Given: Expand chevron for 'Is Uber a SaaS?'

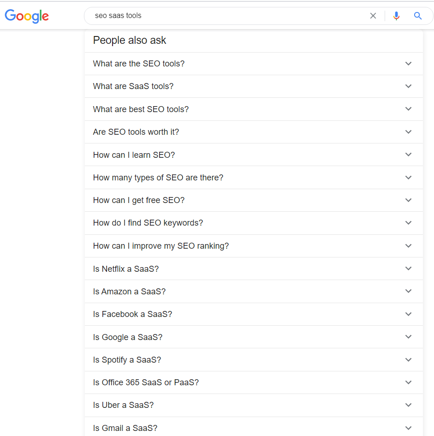Looking at the screenshot, I should click(x=409, y=405).
